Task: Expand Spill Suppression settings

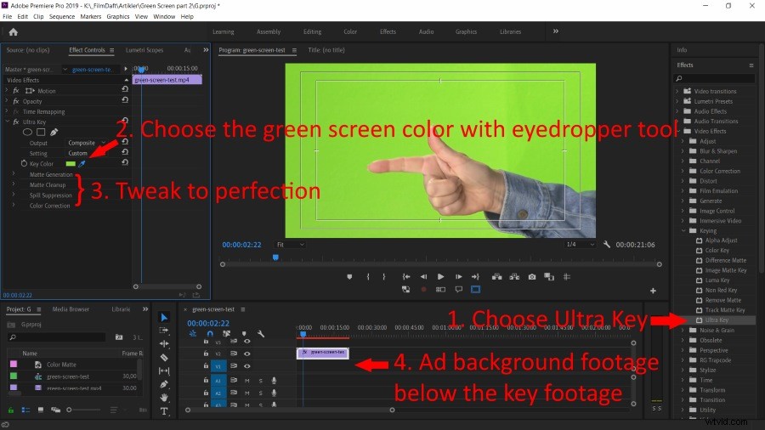Action: 13,195
